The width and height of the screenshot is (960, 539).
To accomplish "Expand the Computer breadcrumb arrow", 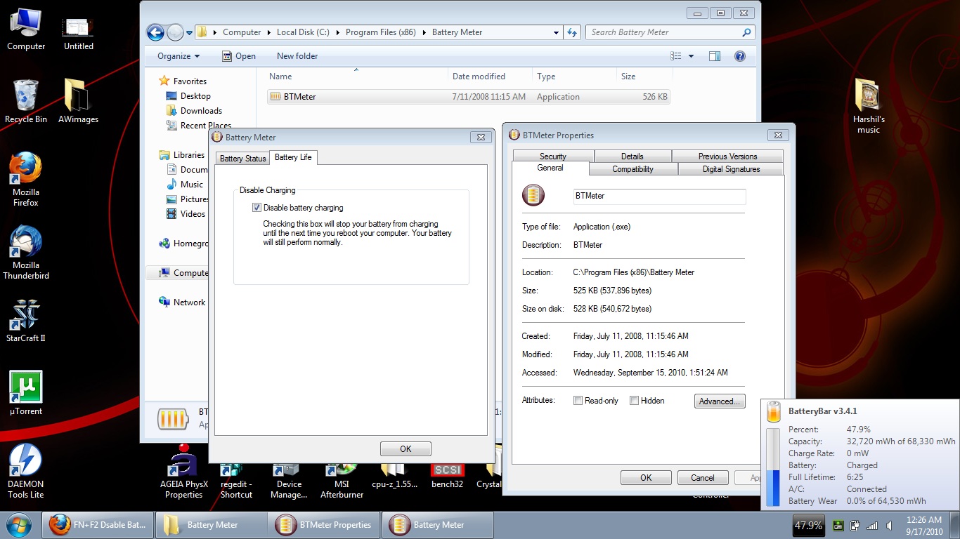I will click(269, 32).
